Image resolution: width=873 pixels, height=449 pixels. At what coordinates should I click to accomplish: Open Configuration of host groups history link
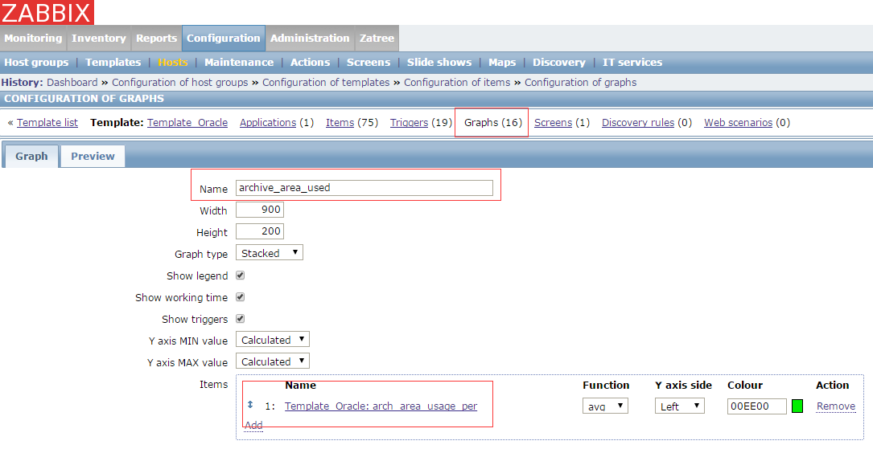click(x=180, y=82)
